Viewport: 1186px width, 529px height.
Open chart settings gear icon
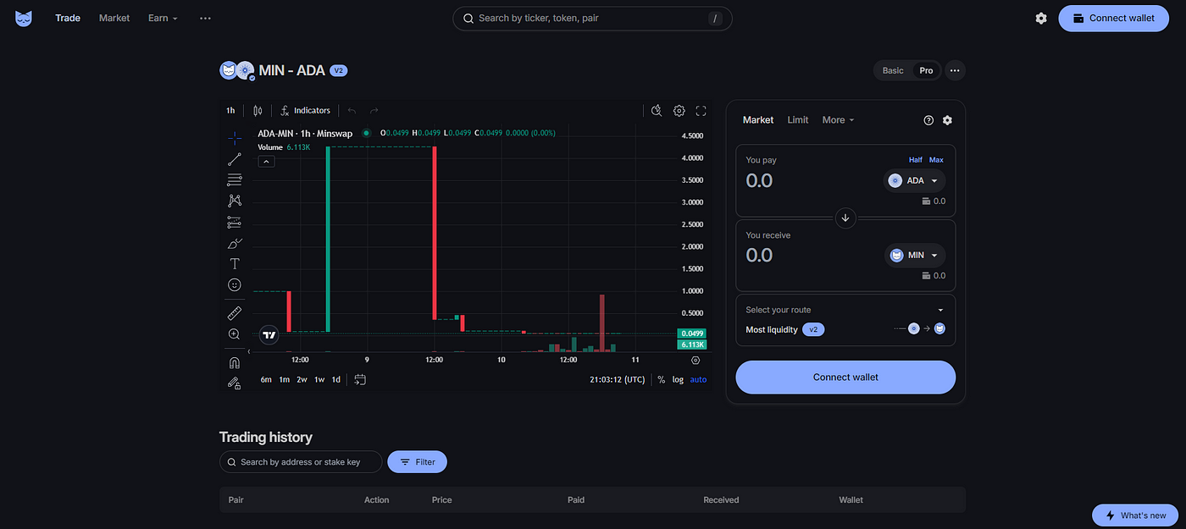point(679,111)
